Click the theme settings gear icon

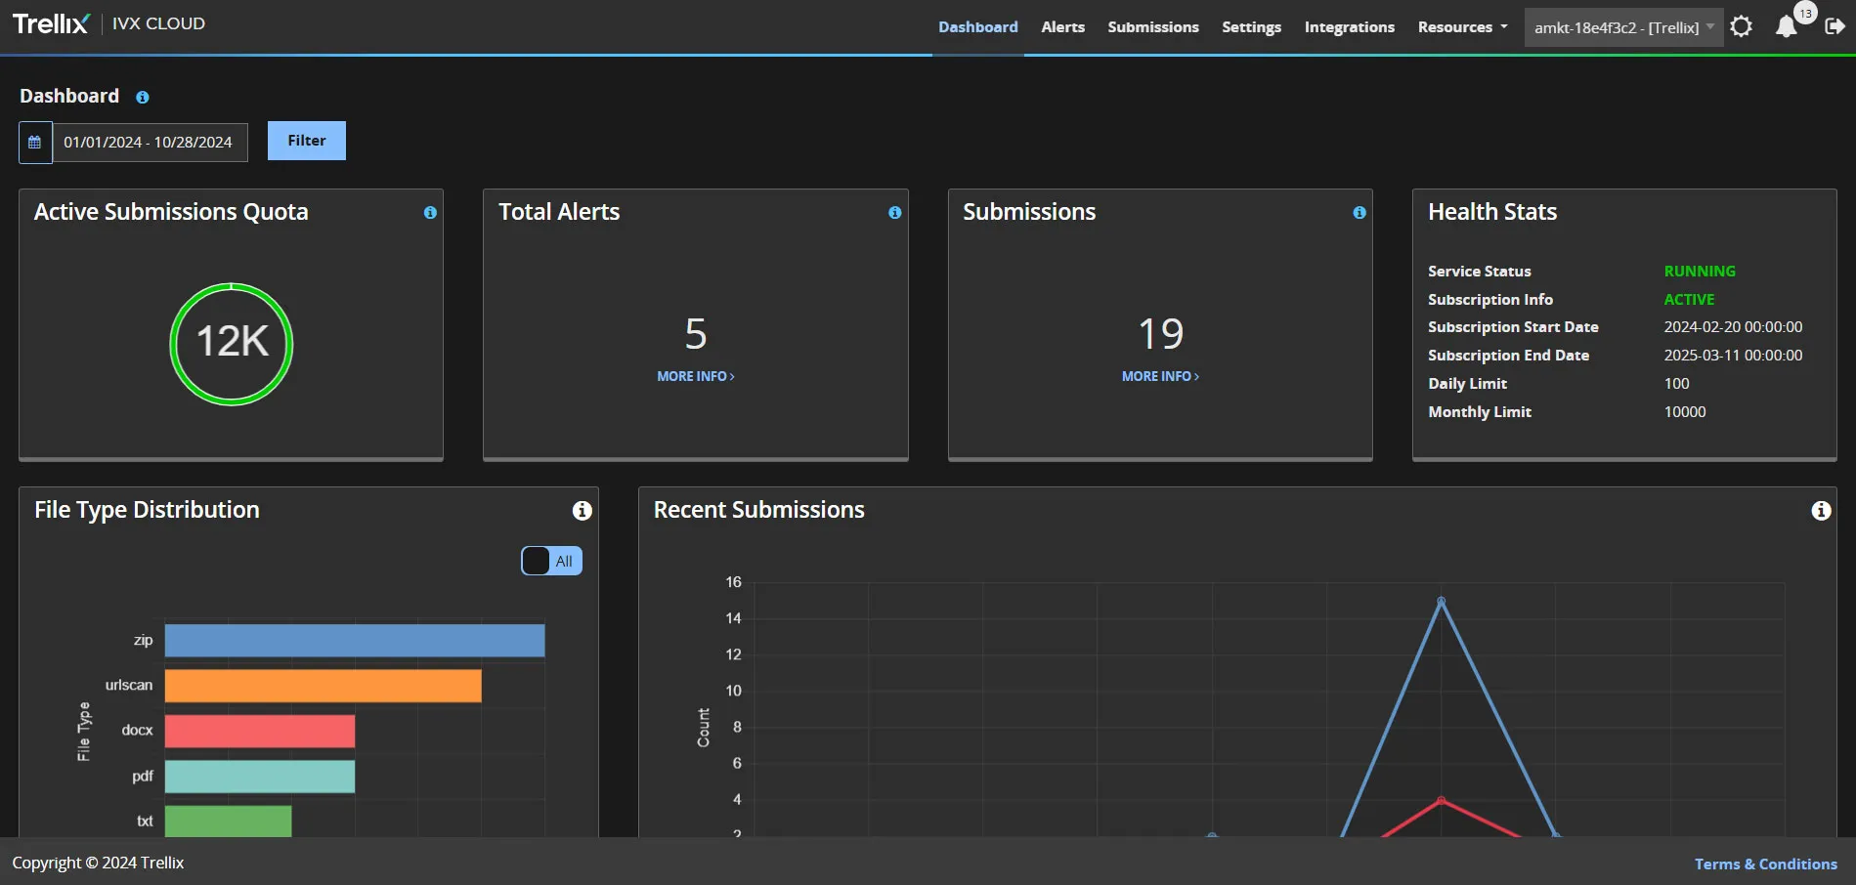[1741, 27]
